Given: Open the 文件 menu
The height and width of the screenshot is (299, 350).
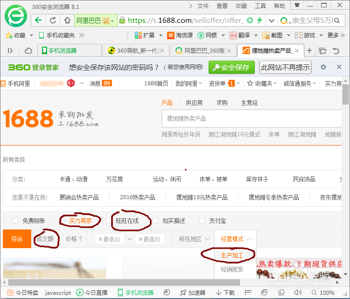Looking at the screenshot, I should (x=203, y=6).
